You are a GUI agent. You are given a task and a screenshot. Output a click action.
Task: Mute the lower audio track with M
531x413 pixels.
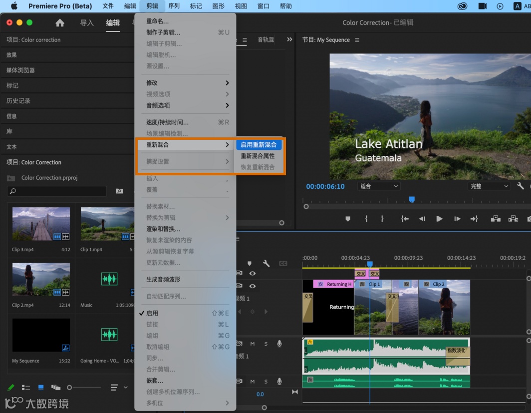tap(253, 381)
